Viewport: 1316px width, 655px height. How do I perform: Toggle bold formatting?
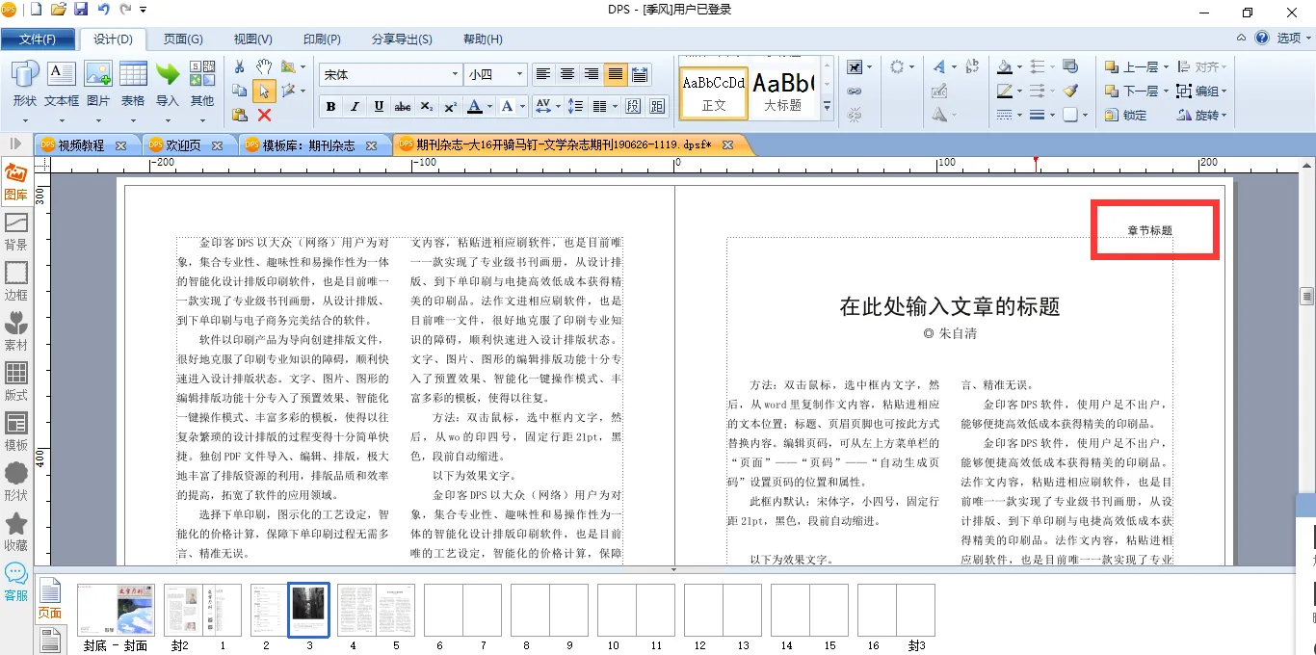click(330, 106)
